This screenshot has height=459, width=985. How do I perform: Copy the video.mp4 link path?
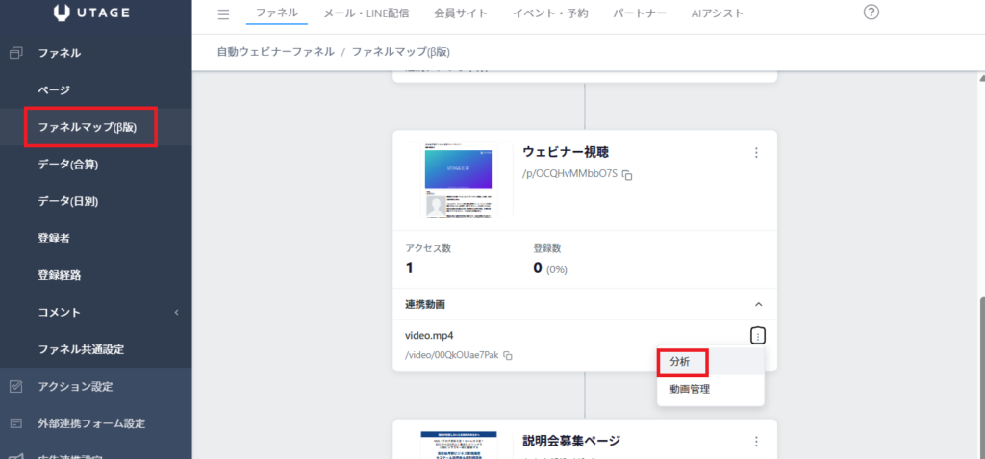coord(508,356)
